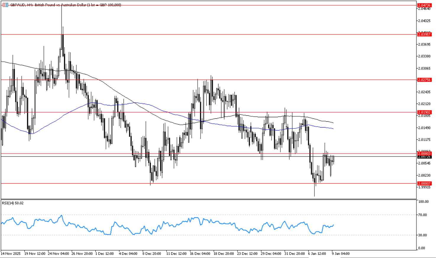This screenshot has width=436, height=258.
Task: Click the RSI(14) 50.02 indicator label
Action: [x=13, y=203]
